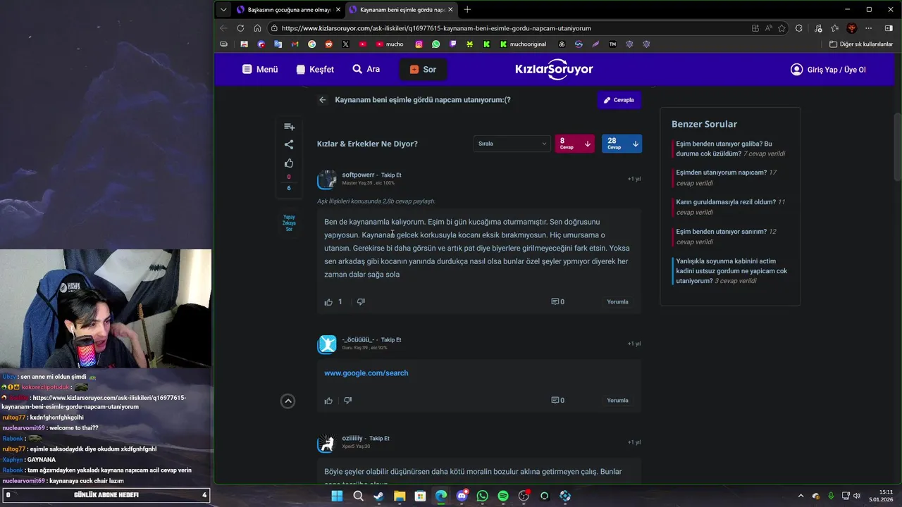Screen dimensions: 902x507
Task: Click the scroll-to-top circle arrow
Action: pyautogui.click(x=288, y=401)
